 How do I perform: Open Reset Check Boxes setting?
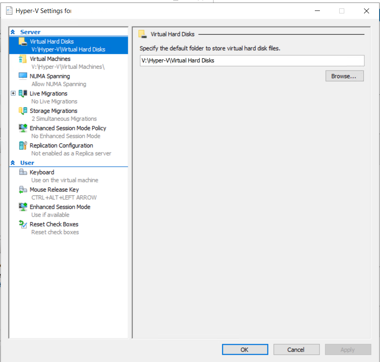click(69, 228)
